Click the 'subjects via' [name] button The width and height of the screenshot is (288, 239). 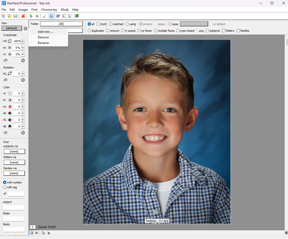coord(14,151)
